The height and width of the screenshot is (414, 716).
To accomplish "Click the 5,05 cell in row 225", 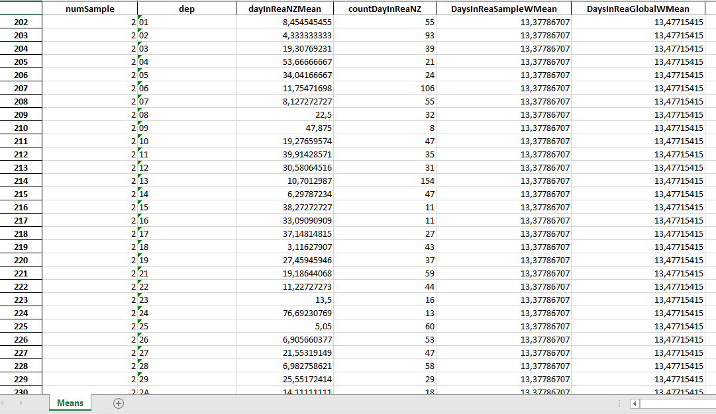I will (285, 327).
